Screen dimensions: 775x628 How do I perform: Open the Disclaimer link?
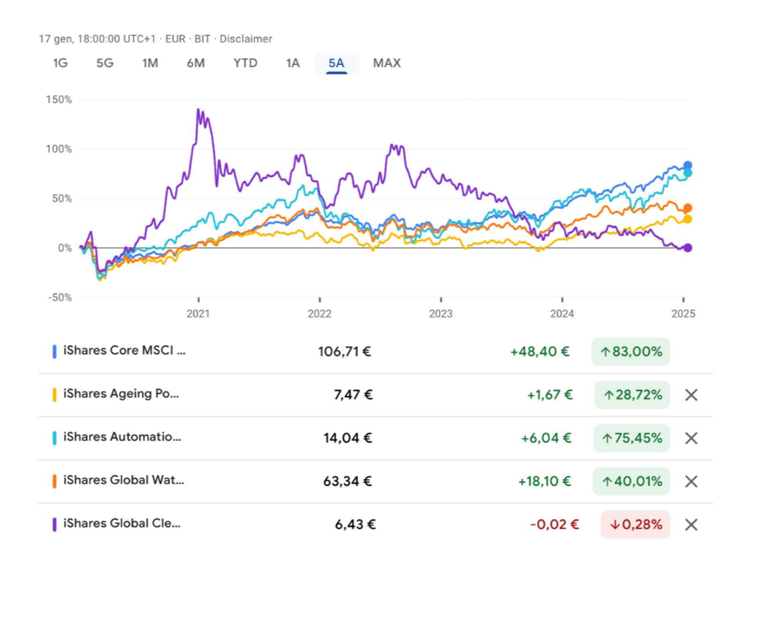pos(245,39)
